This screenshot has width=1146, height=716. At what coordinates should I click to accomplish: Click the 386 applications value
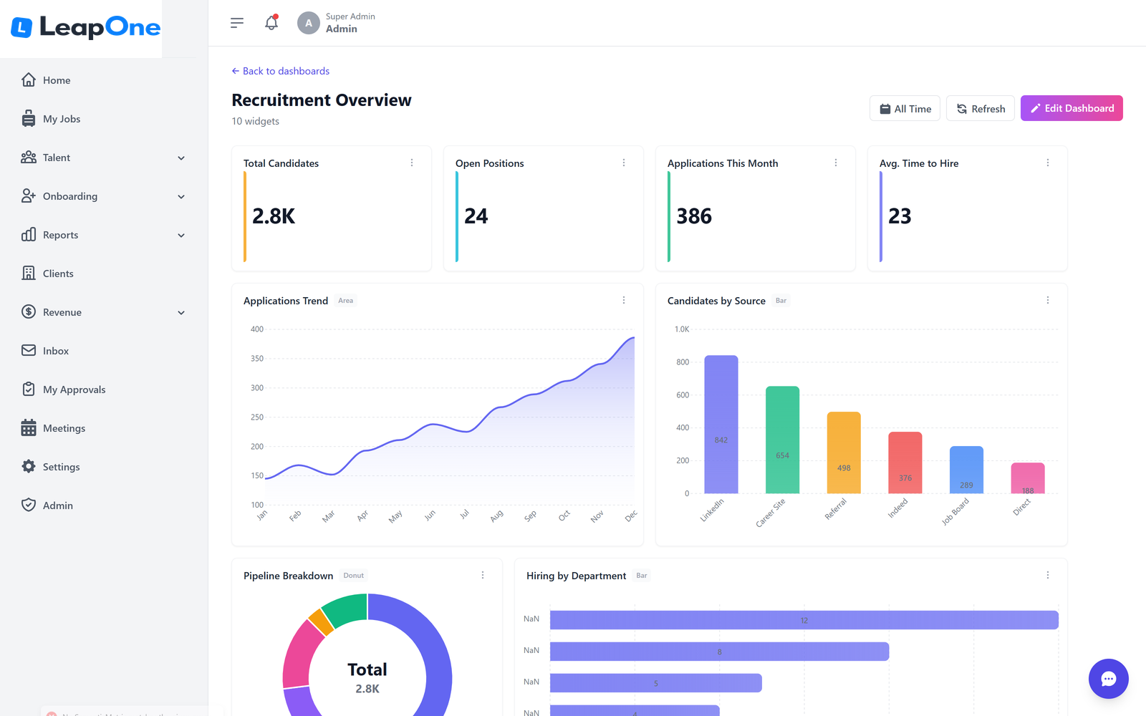tap(694, 216)
